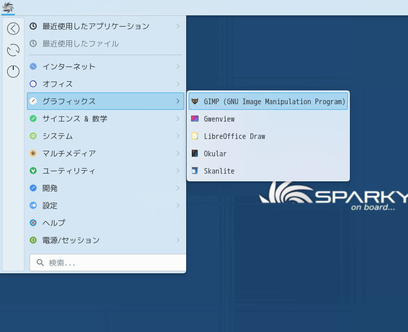The height and width of the screenshot is (332, 408).
Task: Select the 最近使用したファイル entry
Action: tap(106, 43)
